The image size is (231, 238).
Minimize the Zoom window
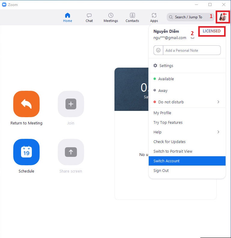coord(196,5)
